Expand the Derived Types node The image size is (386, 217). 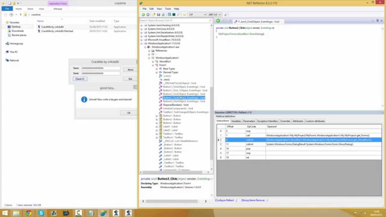(157, 72)
